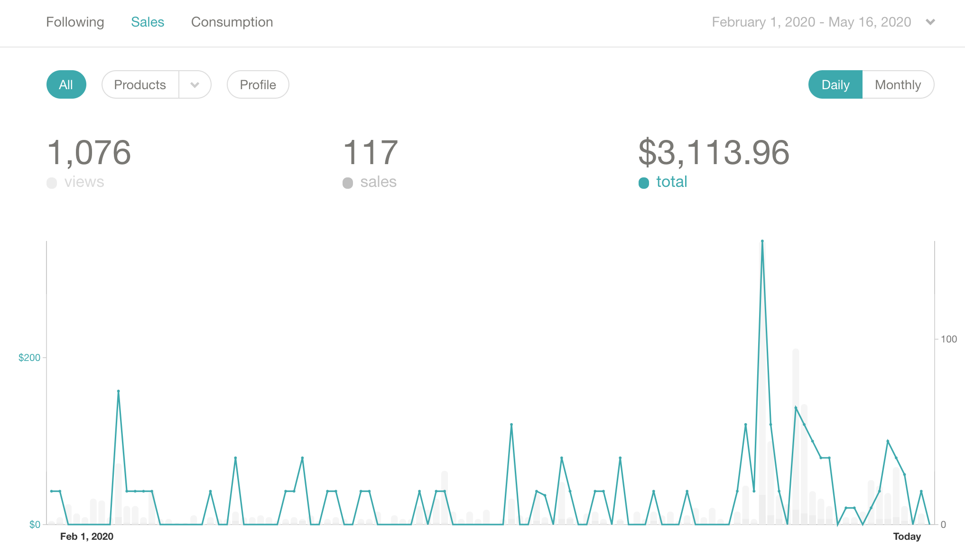Viewport: 965px width, 554px height.
Task: Select the Profile filter
Action: click(258, 85)
